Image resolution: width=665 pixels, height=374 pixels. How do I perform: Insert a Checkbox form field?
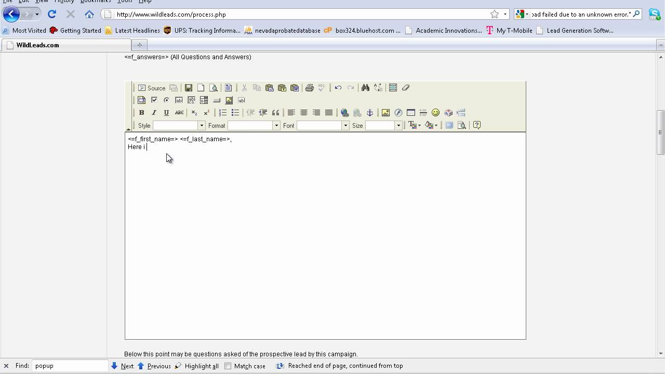point(154,100)
